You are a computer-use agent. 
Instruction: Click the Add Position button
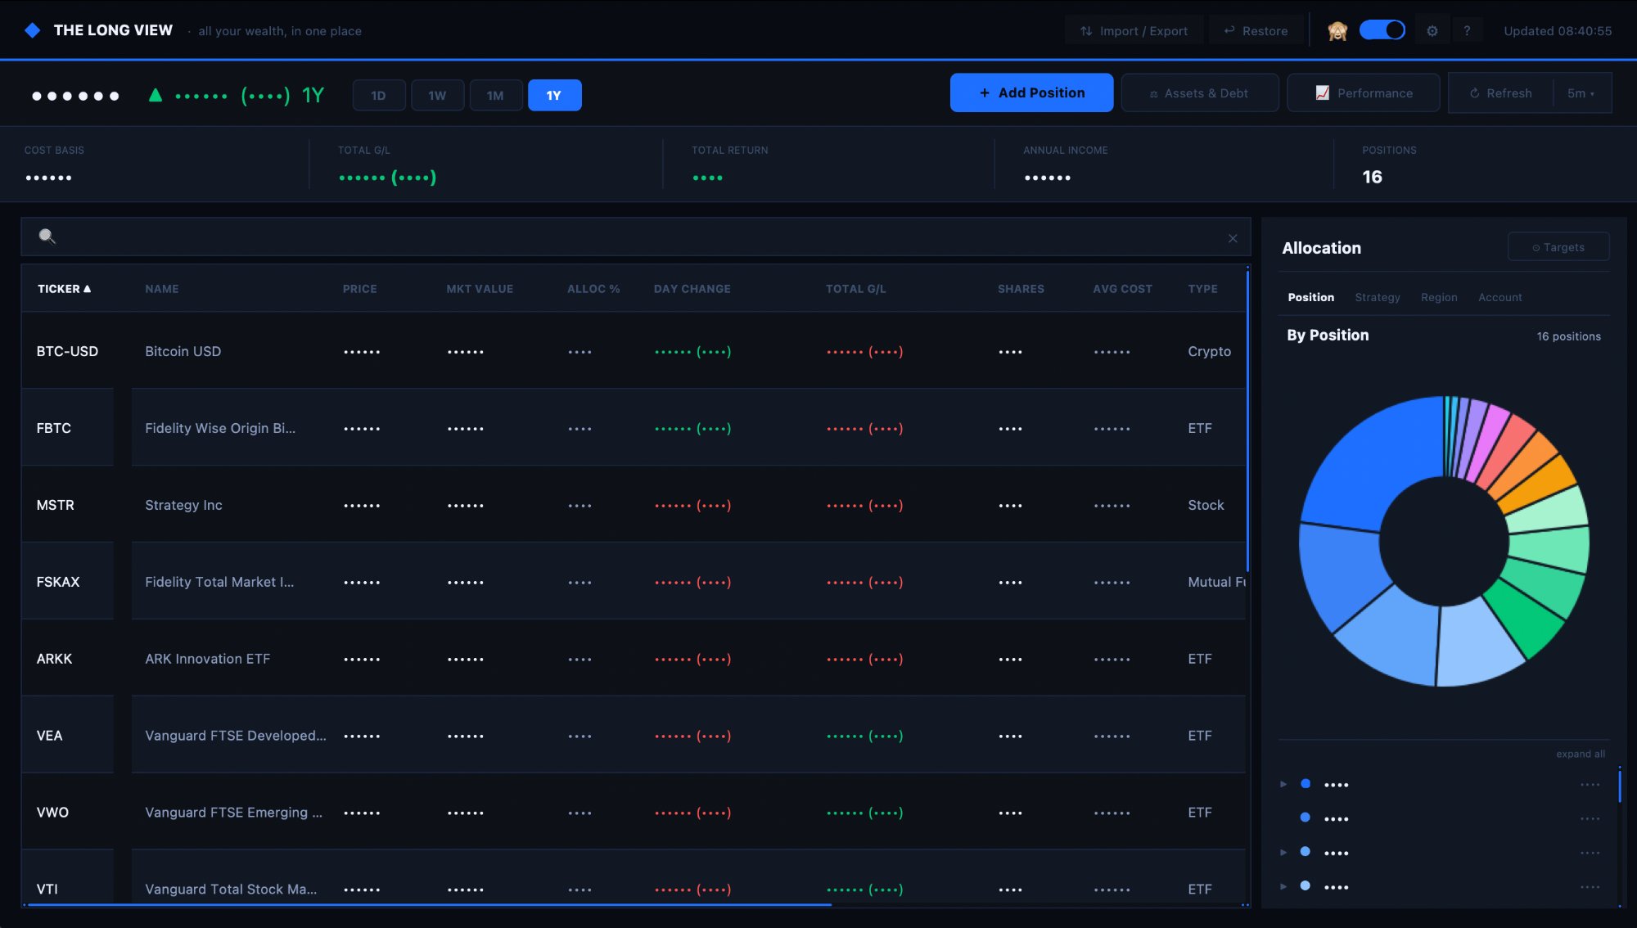click(x=1031, y=92)
